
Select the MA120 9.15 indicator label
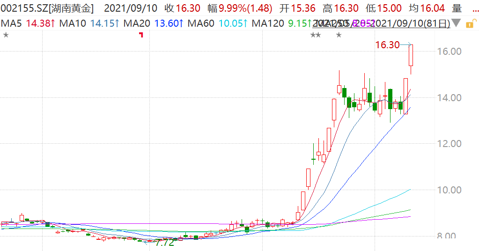click(x=282, y=23)
